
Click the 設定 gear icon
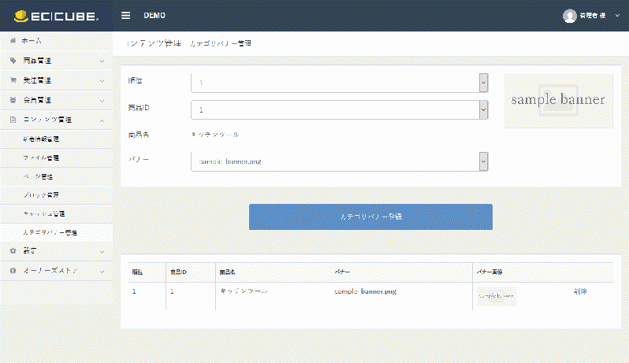(13, 250)
